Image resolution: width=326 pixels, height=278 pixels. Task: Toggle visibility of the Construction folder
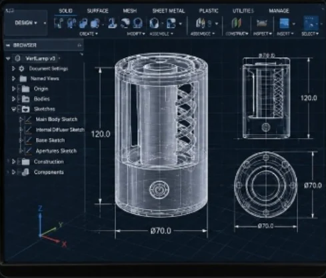19,161
